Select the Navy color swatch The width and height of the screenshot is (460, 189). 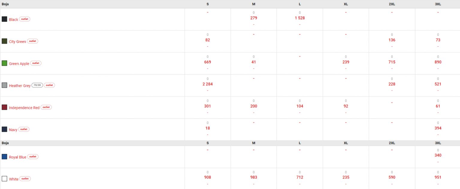pyautogui.click(x=4, y=129)
